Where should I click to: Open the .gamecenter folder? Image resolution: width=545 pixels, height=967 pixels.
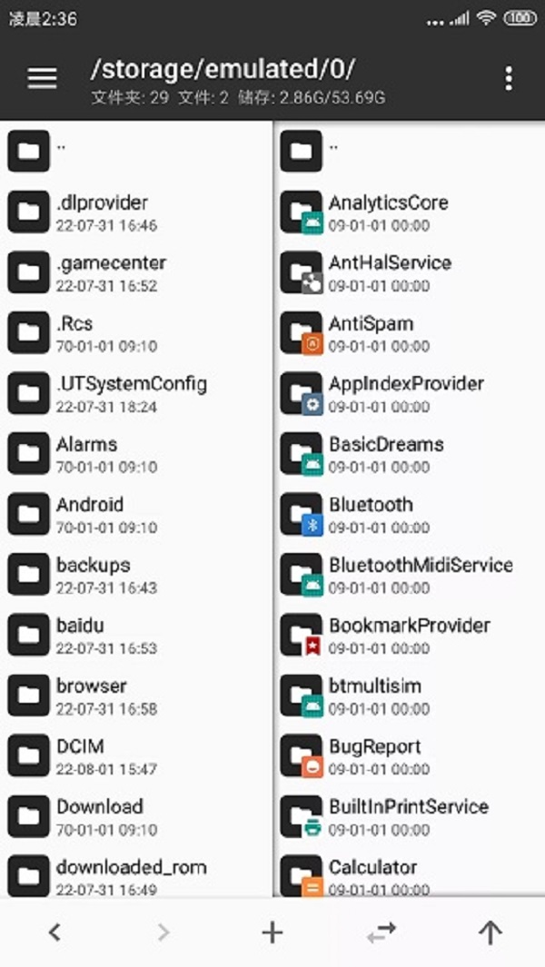click(136, 272)
